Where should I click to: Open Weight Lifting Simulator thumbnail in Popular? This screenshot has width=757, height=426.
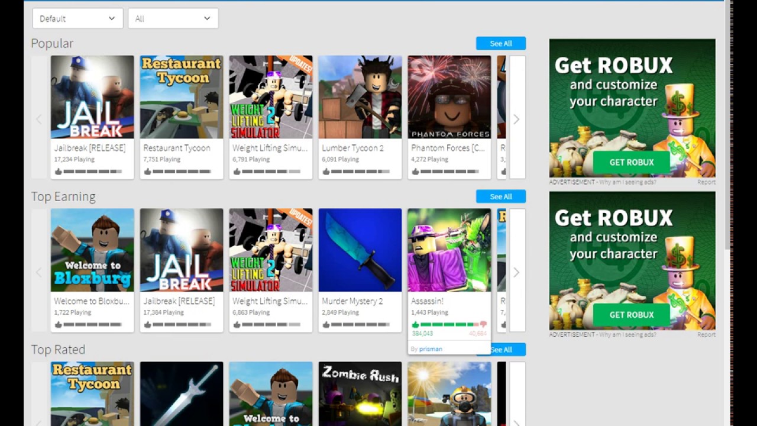coord(271,97)
